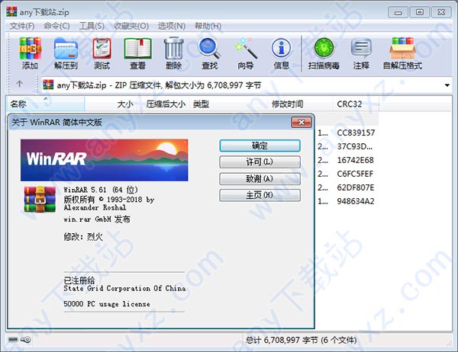Image resolution: width=458 pixels, height=352 pixels.
Task: Click the WinRAR books icon in About dialog
Action: tap(40, 200)
